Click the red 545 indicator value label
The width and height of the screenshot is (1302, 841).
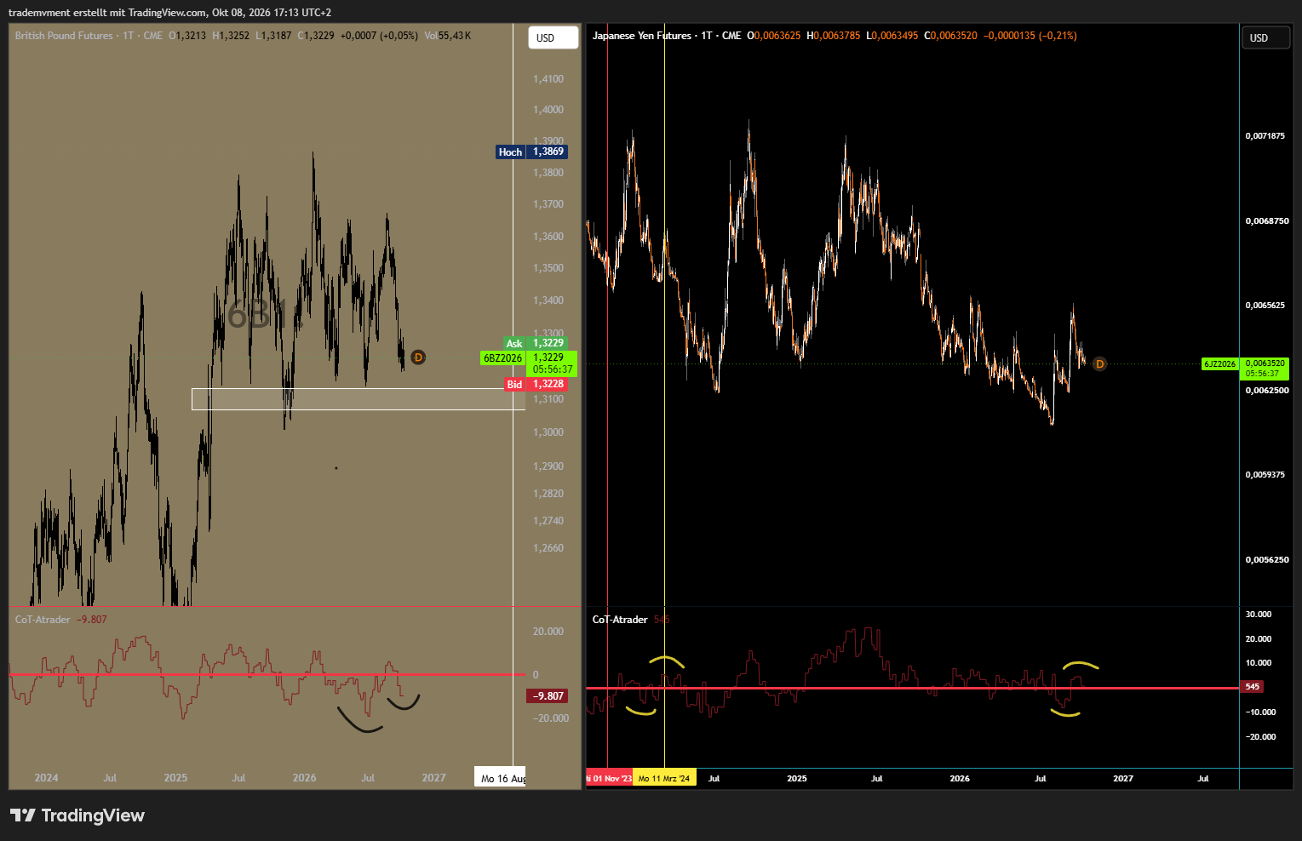click(x=1252, y=686)
